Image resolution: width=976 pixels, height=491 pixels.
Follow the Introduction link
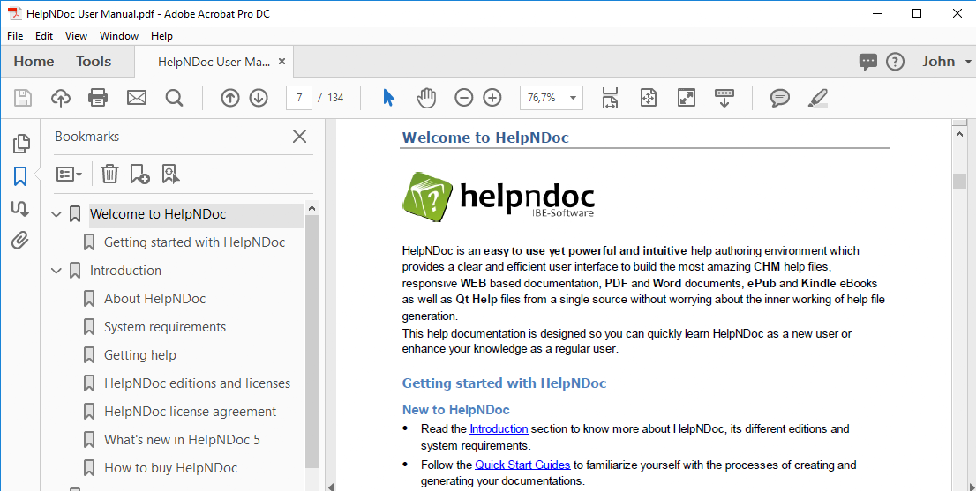pyautogui.click(x=499, y=428)
